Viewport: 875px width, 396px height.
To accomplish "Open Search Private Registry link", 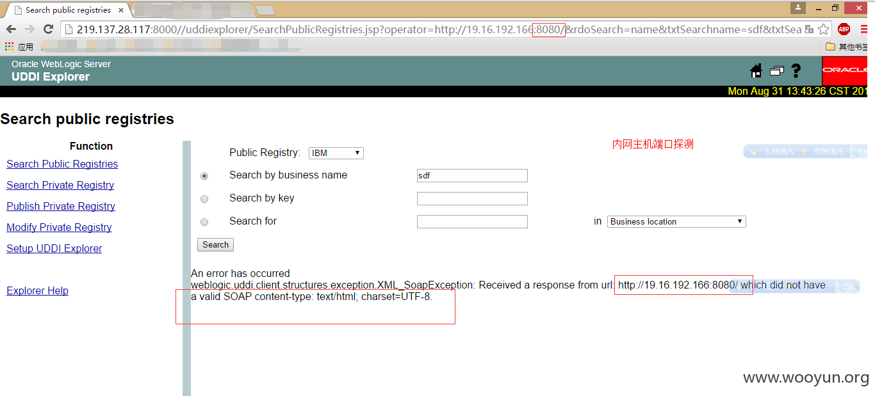I will coord(60,185).
